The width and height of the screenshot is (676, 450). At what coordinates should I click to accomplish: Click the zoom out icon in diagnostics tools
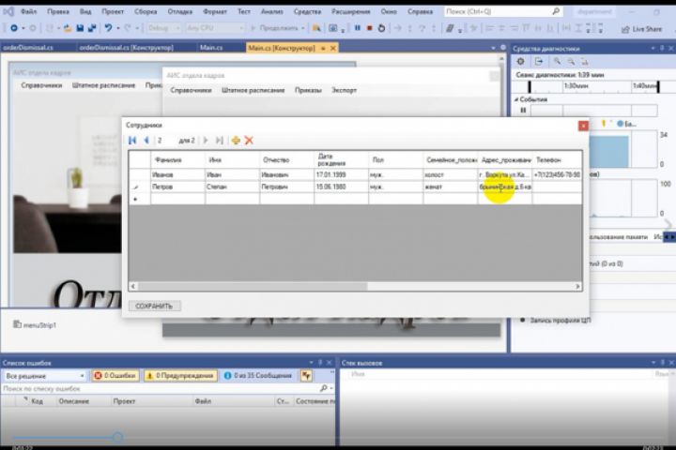[x=571, y=62]
